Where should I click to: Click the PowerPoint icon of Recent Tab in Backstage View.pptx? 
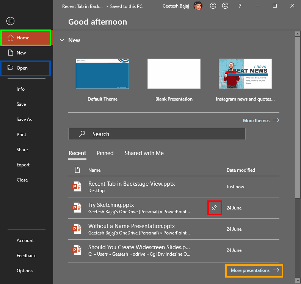pos(77,186)
